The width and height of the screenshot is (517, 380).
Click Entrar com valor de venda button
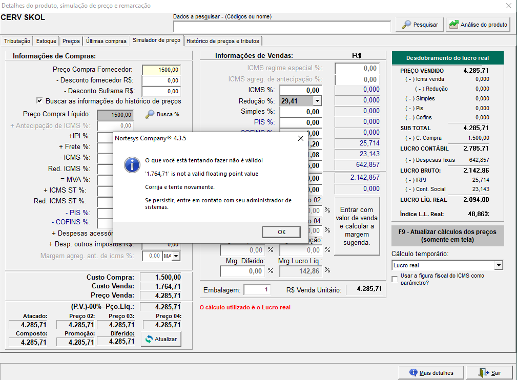[357, 226]
